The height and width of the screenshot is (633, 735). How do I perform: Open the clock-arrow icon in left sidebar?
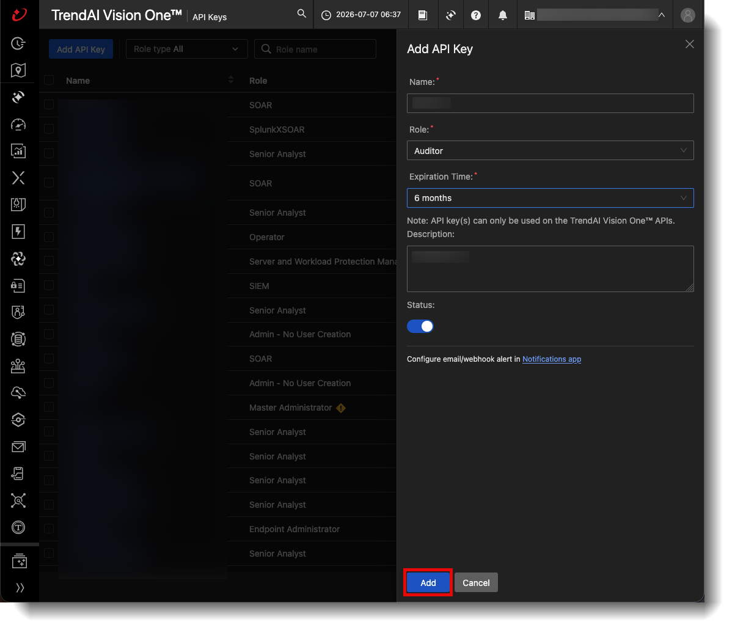18,43
